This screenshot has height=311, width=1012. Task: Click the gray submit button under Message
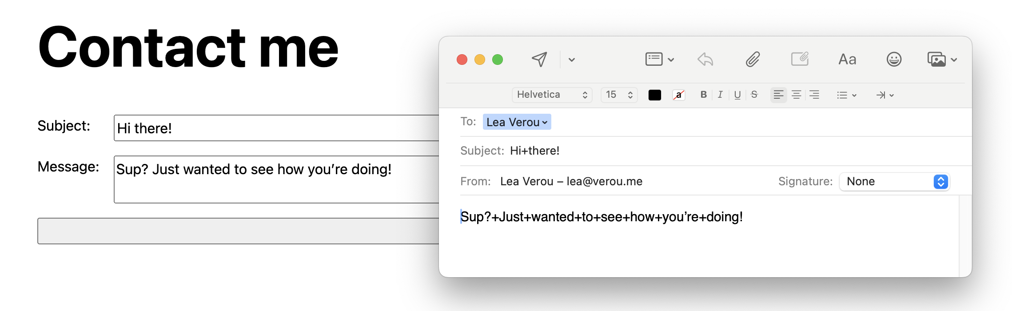(238, 231)
